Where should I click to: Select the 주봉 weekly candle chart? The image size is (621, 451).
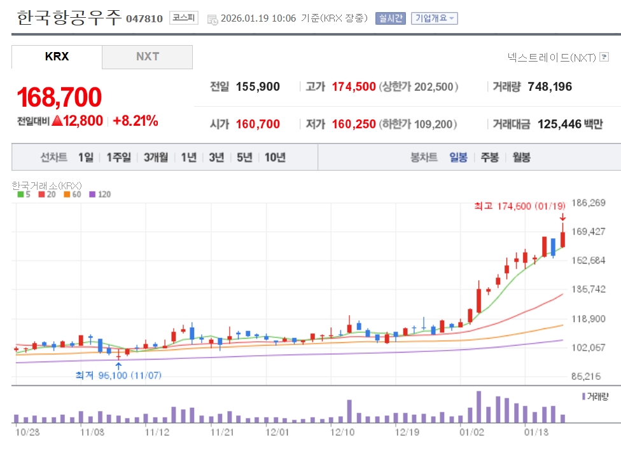coord(489,158)
